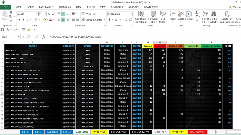Open the Calibri font name dropdown

(37, 14)
